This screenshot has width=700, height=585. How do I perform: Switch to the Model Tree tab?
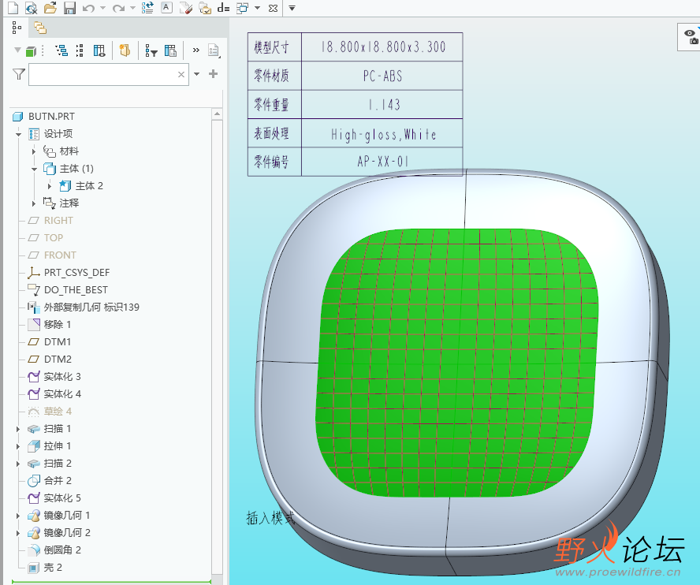click(x=17, y=28)
